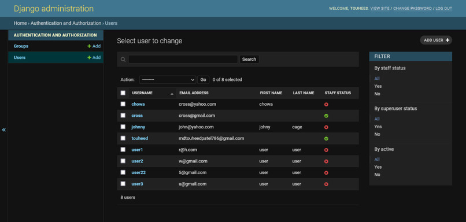The height and width of the screenshot is (222, 466).
Task: Open the Action dropdown
Action: (168, 80)
